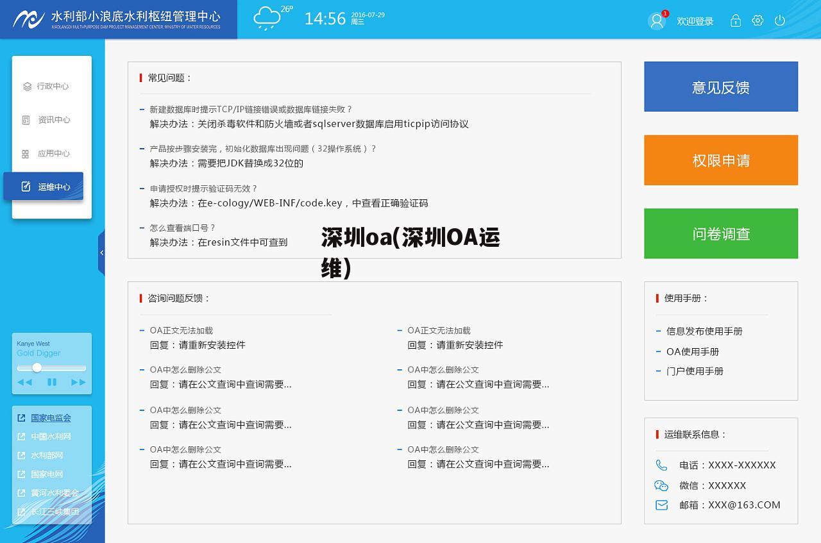Image resolution: width=821 pixels, height=543 pixels.
Task: Select 运维中心 in sidebar menu
Action: click(x=44, y=187)
